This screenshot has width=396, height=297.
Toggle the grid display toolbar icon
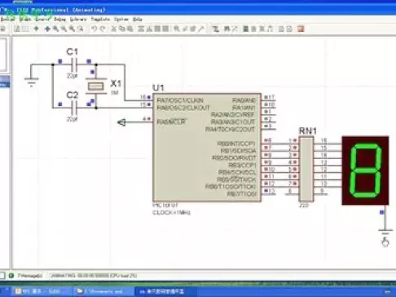click(x=25, y=29)
